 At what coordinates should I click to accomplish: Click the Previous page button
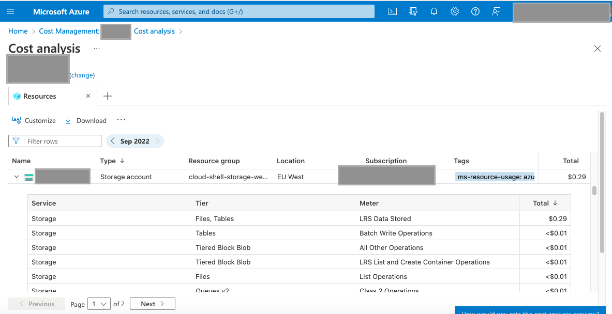click(x=37, y=304)
